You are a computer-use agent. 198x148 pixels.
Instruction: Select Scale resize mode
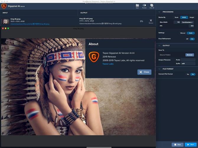(176, 17)
